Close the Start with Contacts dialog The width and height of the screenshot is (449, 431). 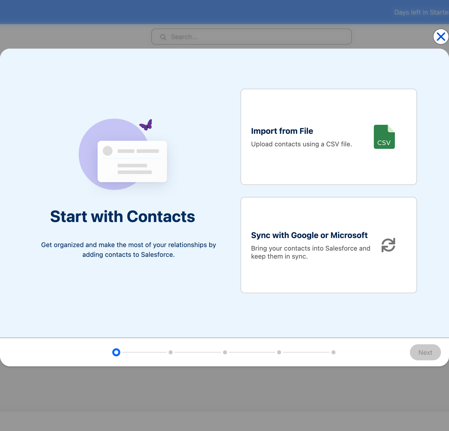(441, 37)
